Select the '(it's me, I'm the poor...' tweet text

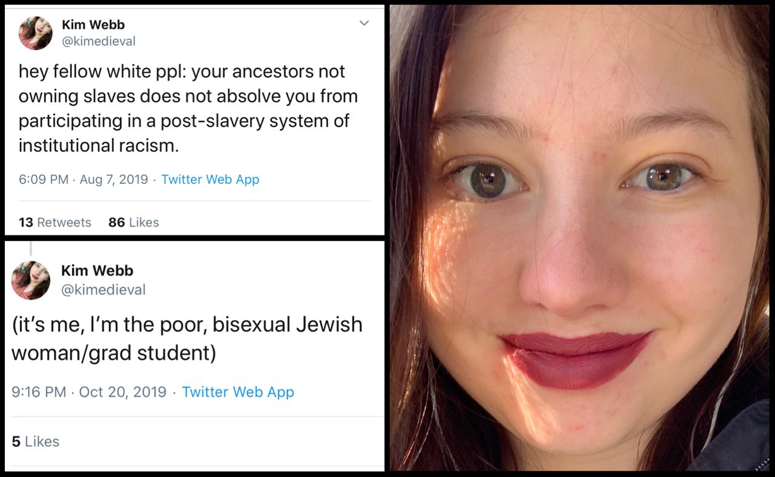point(187,338)
